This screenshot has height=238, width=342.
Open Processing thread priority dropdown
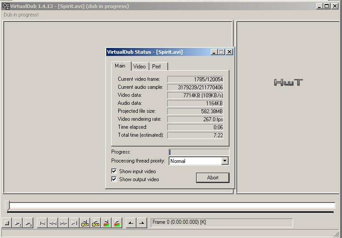tap(225, 161)
